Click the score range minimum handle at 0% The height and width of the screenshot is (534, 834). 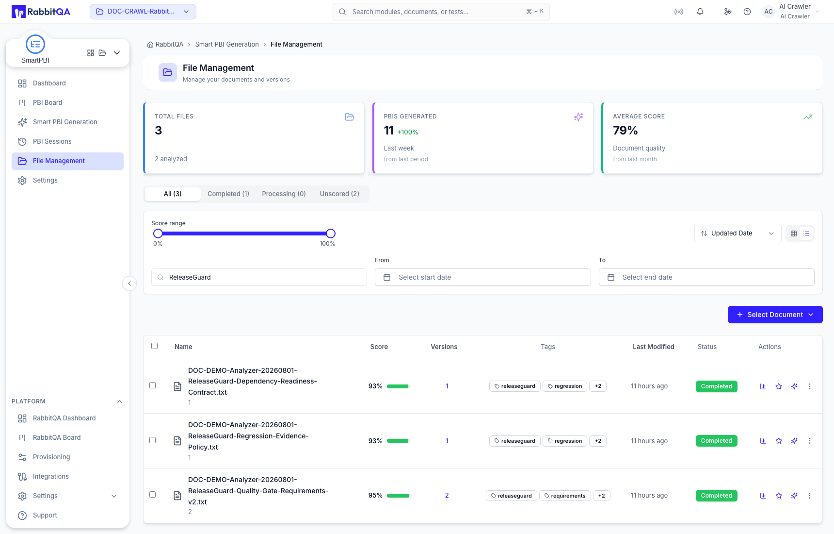coord(158,234)
